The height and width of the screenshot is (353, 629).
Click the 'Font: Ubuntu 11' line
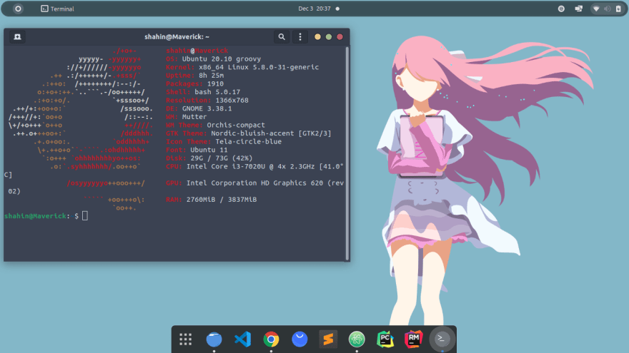click(x=197, y=150)
